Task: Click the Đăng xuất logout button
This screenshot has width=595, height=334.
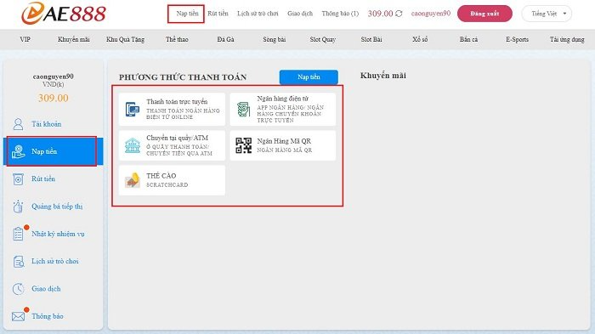Action: pyautogui.click(x=484, y=14)
